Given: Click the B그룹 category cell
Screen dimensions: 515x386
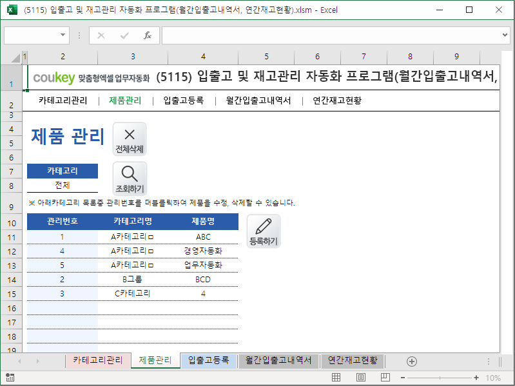Looking at the screenshot, I should [x=133, y=279].
